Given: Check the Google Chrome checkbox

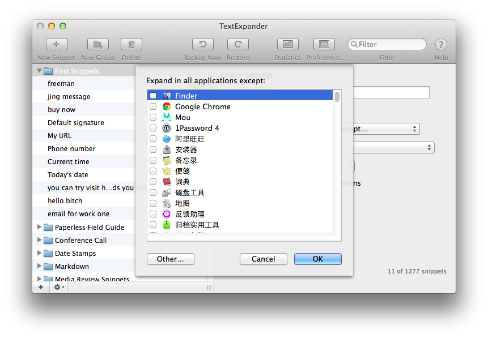Looking at the screenshot, I should point(153,106).
